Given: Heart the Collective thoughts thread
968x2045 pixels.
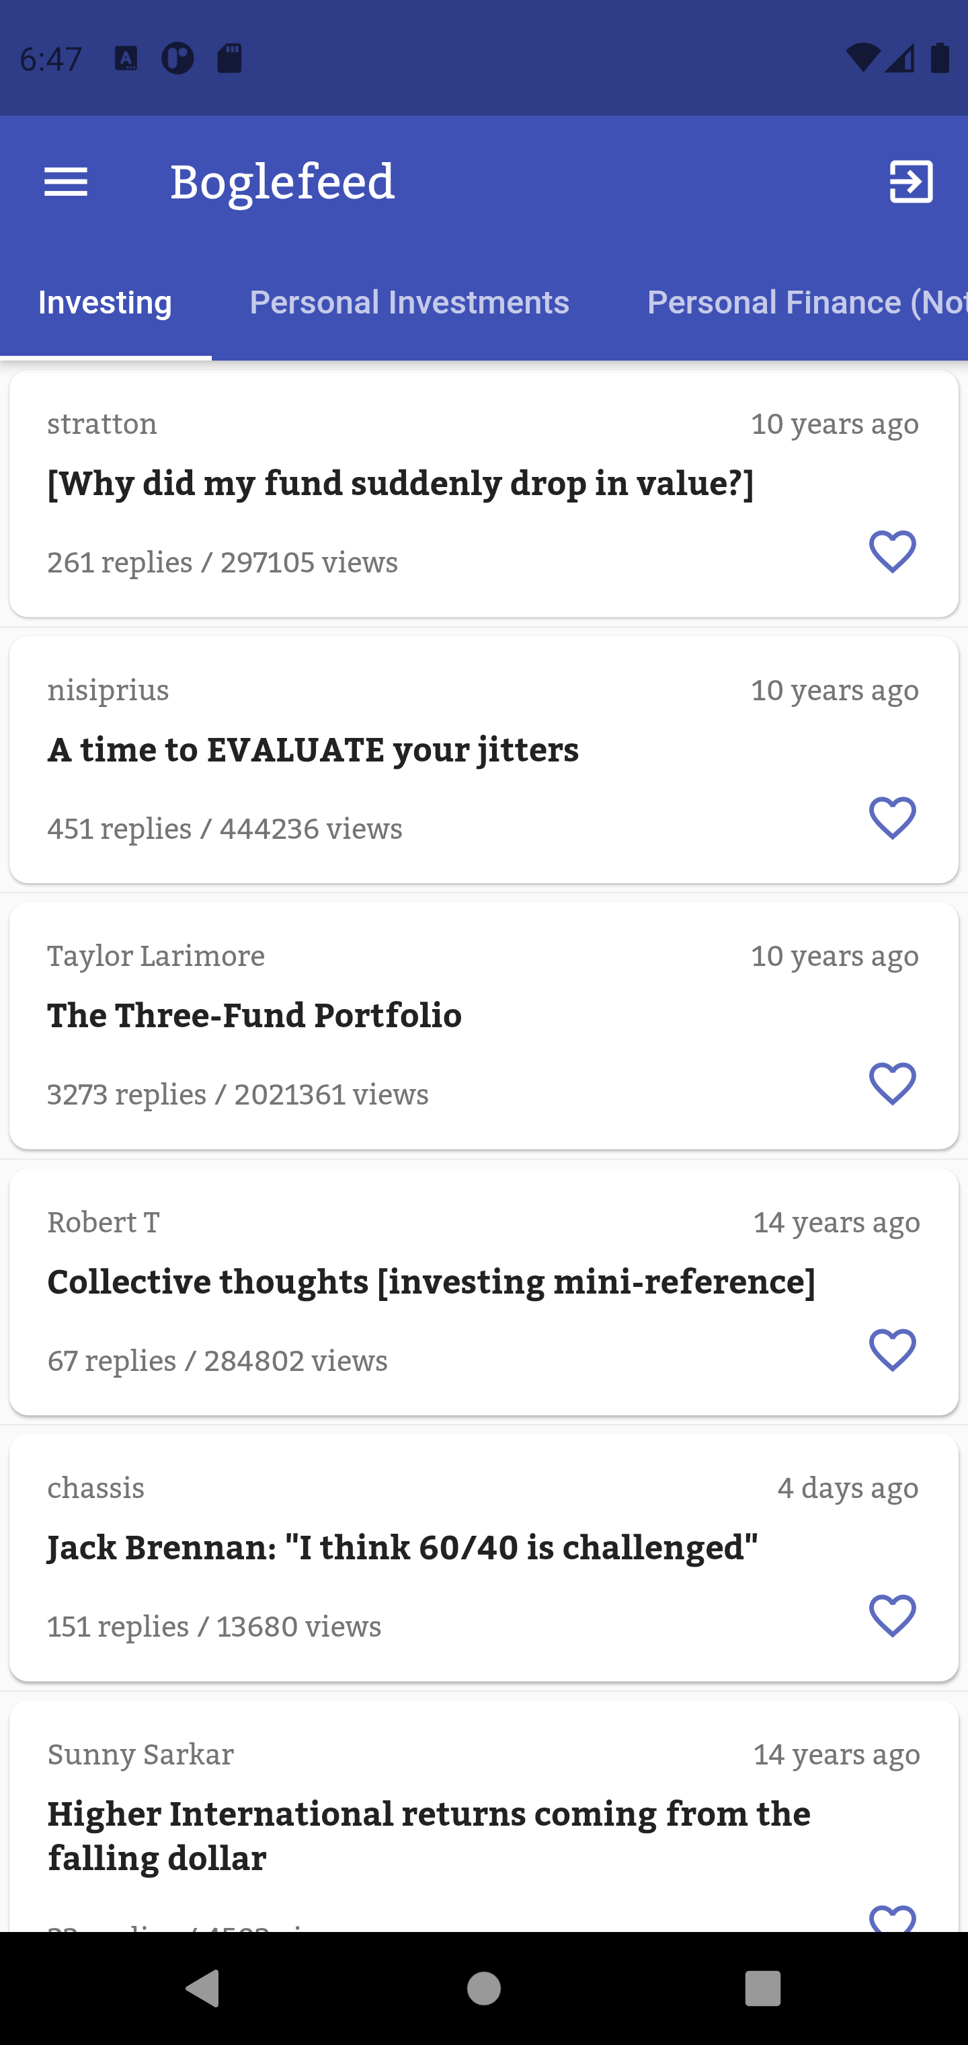Looking at the screenshot, I should [892, 1349].
